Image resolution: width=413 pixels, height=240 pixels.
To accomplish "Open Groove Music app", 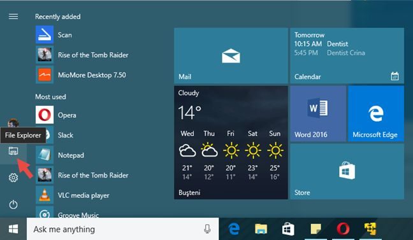I will [68, 213].
